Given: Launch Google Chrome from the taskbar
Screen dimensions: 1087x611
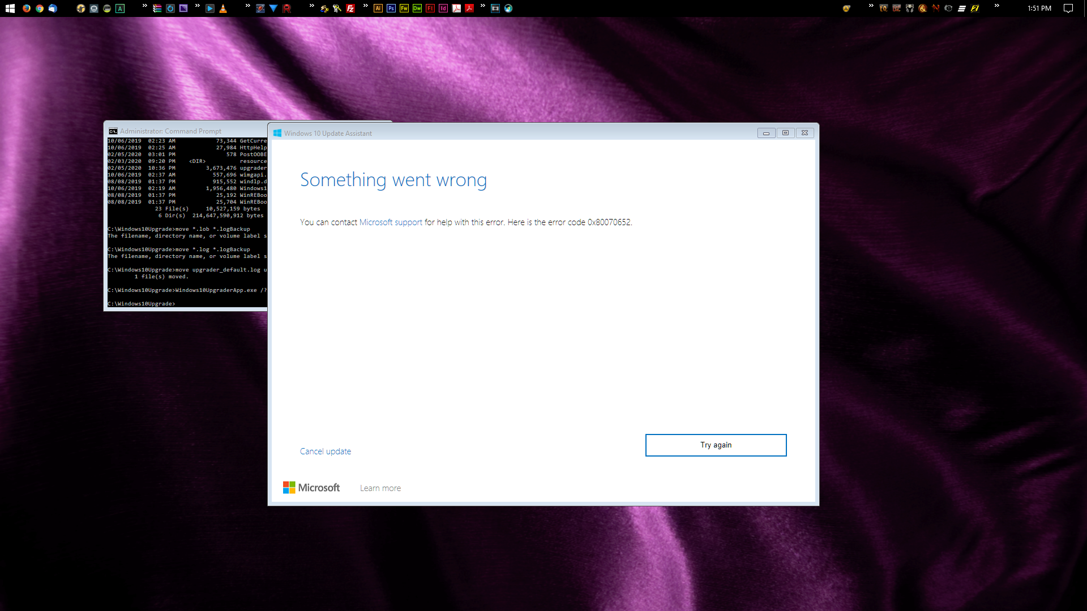Looking at the screenshot, I should pyautogui.click(x=40, y=8).
